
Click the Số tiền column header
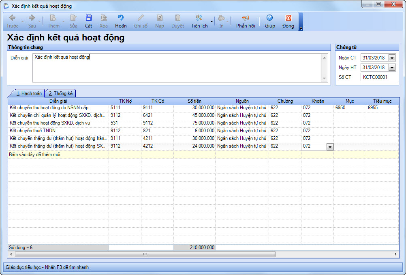[194, 101]
